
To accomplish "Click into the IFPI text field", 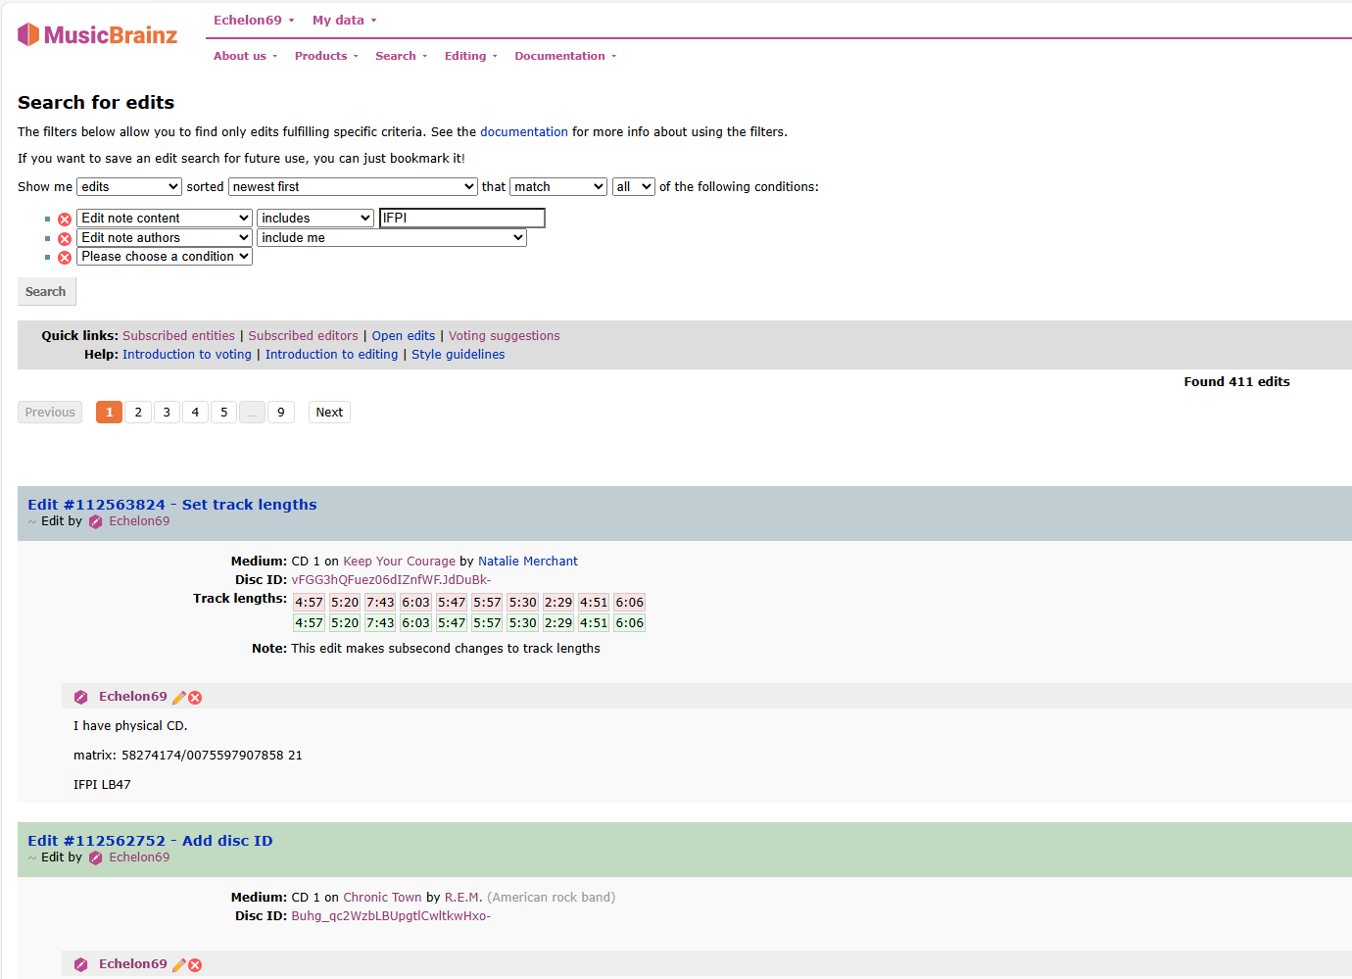I will click(x=462, y=218).
